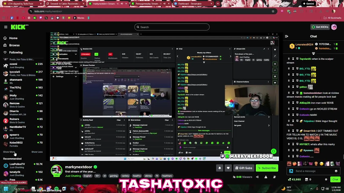Click the peach emote in quick emotes
344x193 pixels.
tap(295, 164)
